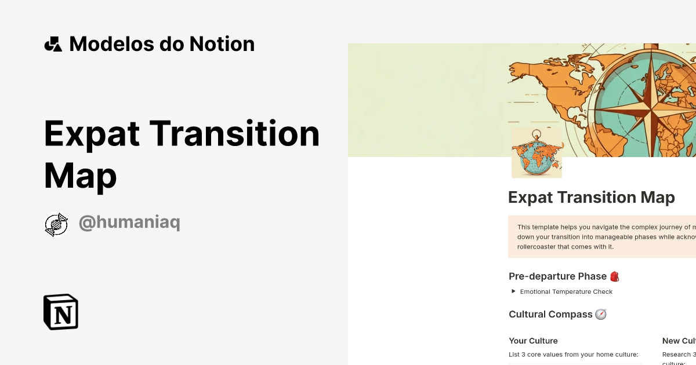Screen dimensions: 696x365
Task: Click the Modelos do Notion header text
Action: (x=161, y=43)
